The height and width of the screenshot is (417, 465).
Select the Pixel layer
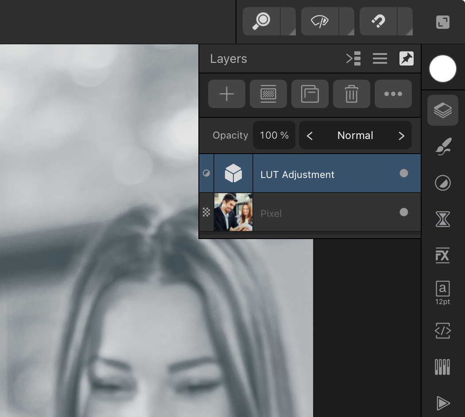tap(310, 212)
